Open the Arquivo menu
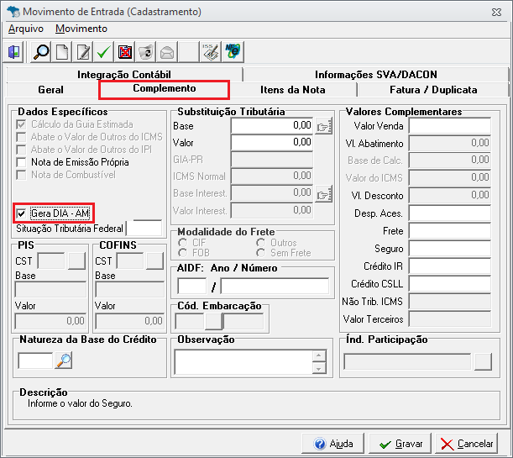Screen dimensions: 513x458 tap(26, 29)
